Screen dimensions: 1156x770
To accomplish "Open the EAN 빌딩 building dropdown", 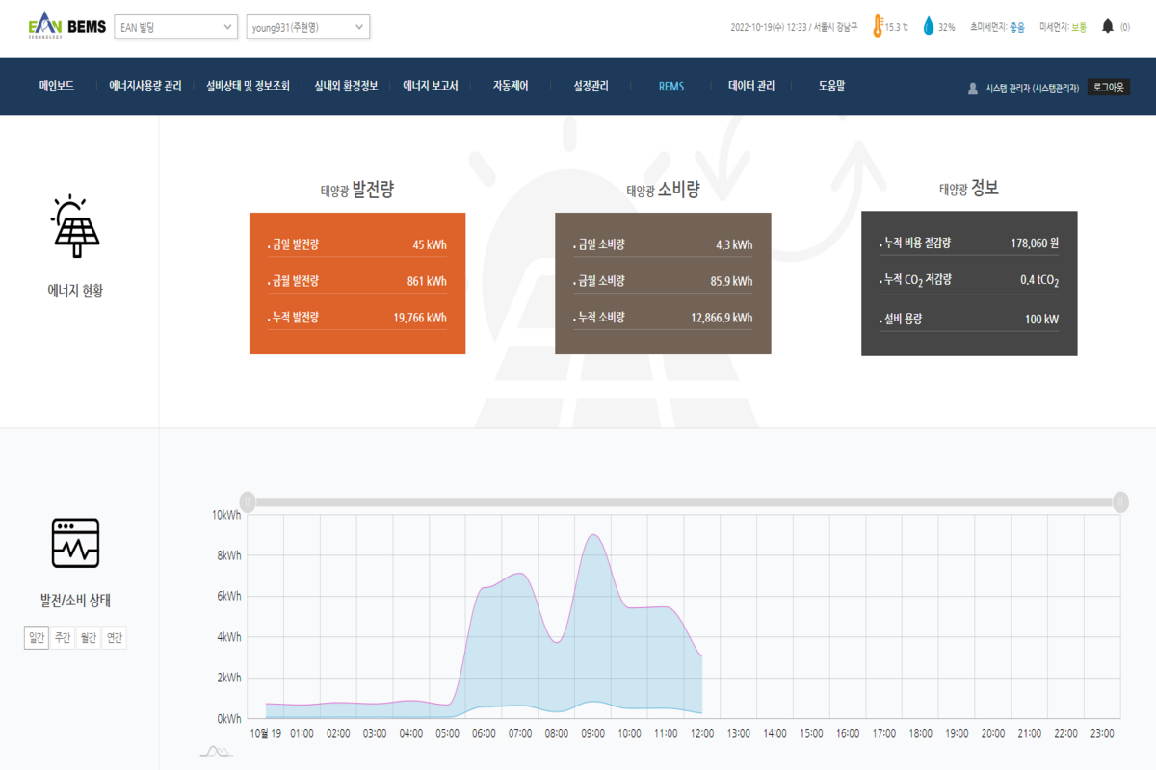I will pyautogui.click(x=175, y=27).
